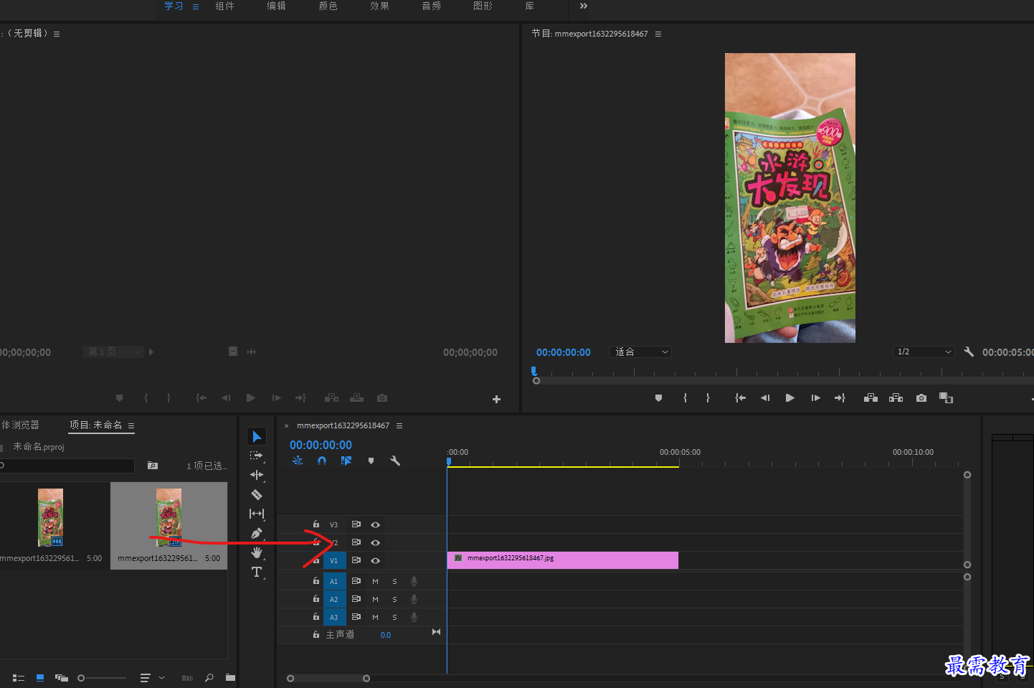The image size is (1034, 688).
Task: Switch to 项目: 未命名 panel tab
Action: point(96,425)
